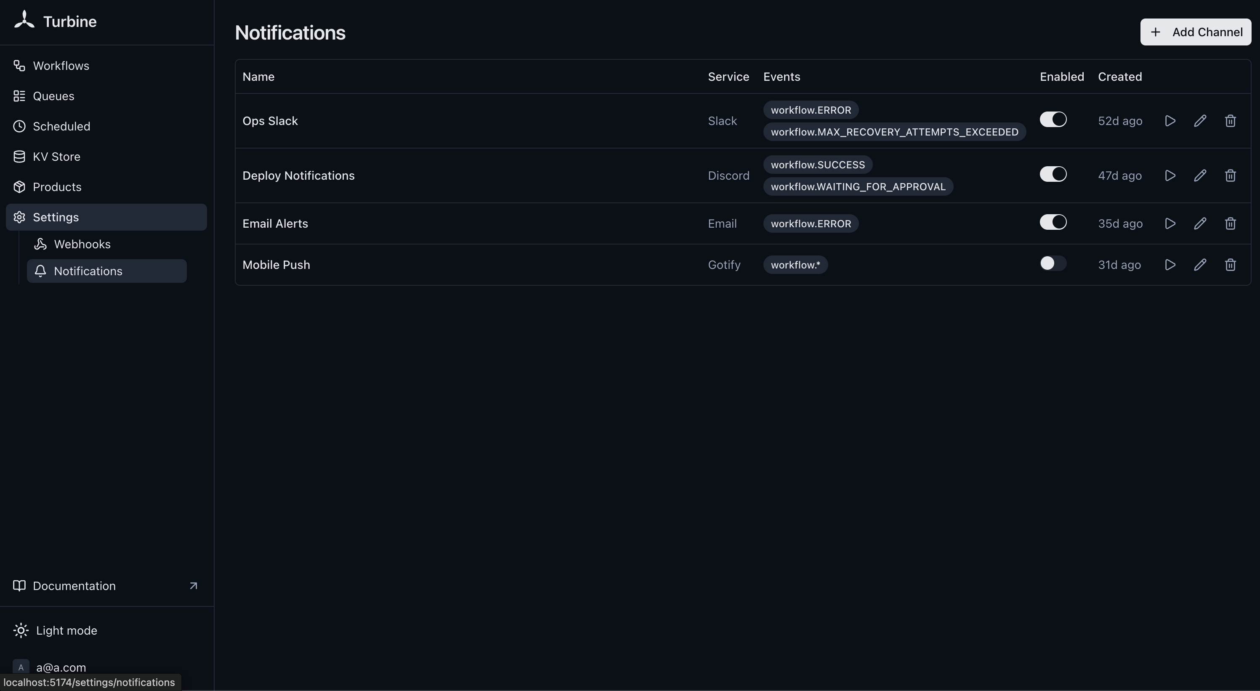The image size is (1260, 691).
Task: Open the Scheduled section
Action: (106, 126)
